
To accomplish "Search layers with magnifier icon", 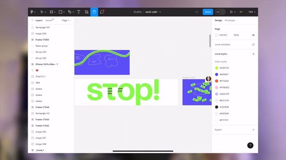I will pyautogui.click(x=32, y=20).
